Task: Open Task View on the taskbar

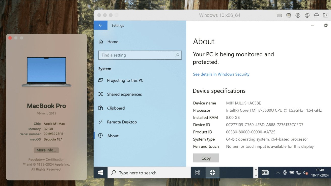Action: coord(198,173)
